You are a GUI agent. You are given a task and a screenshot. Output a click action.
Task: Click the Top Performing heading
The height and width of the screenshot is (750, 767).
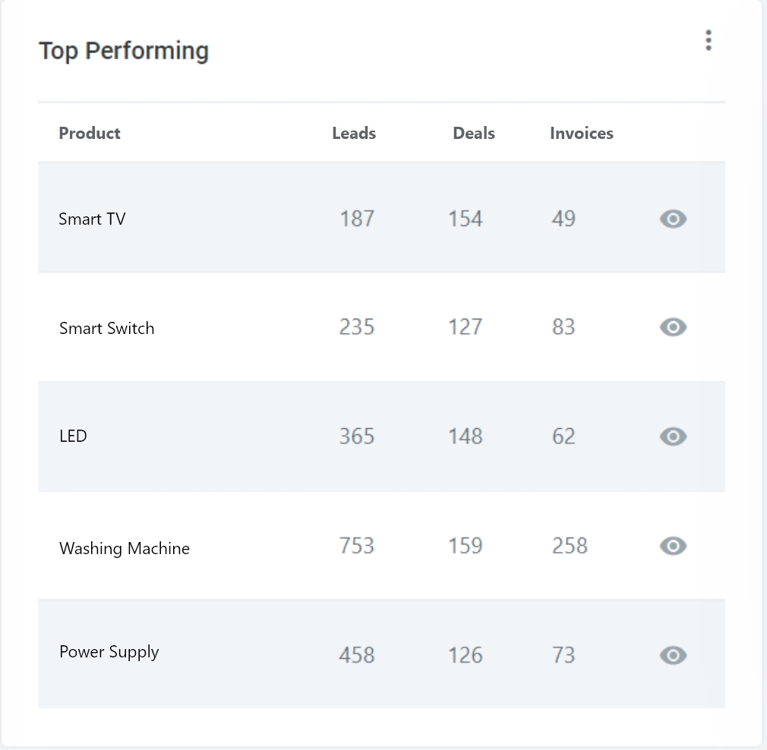click(x=124, y=51)
